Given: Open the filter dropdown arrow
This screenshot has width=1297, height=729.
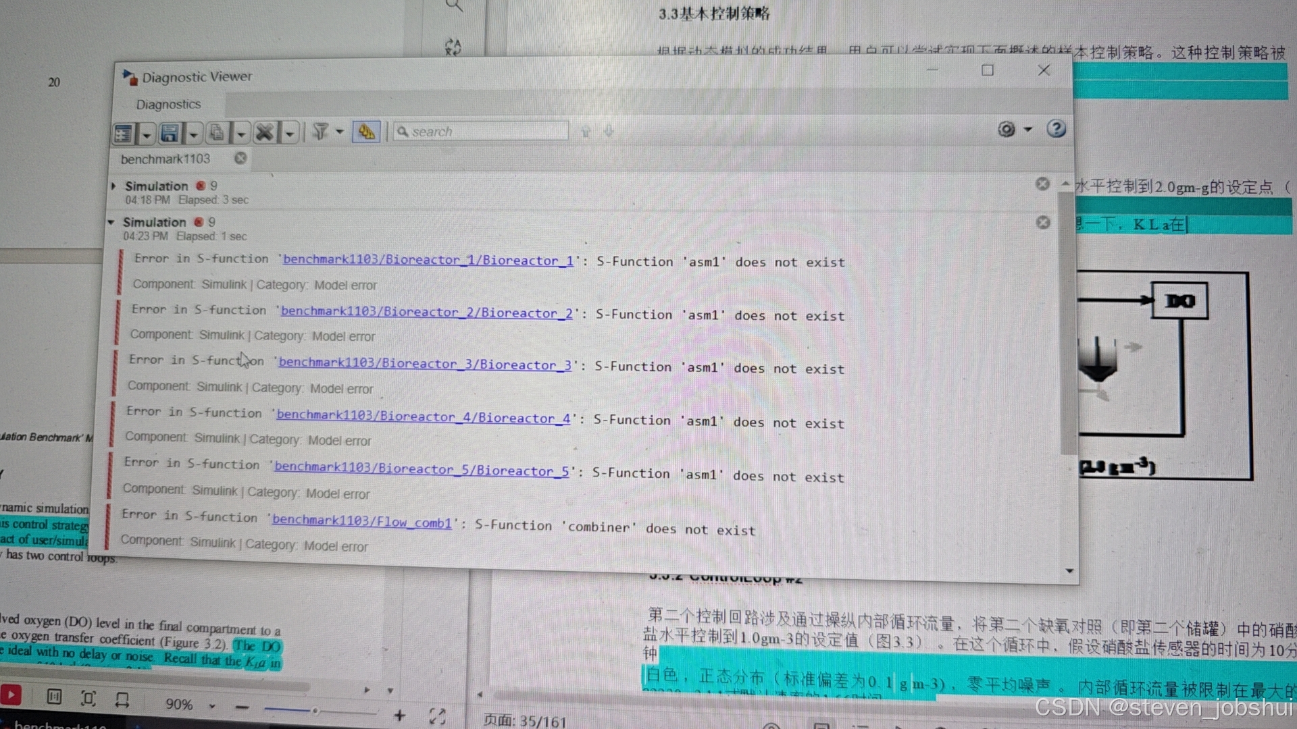Looking at the screenshot, I should 340,132.
